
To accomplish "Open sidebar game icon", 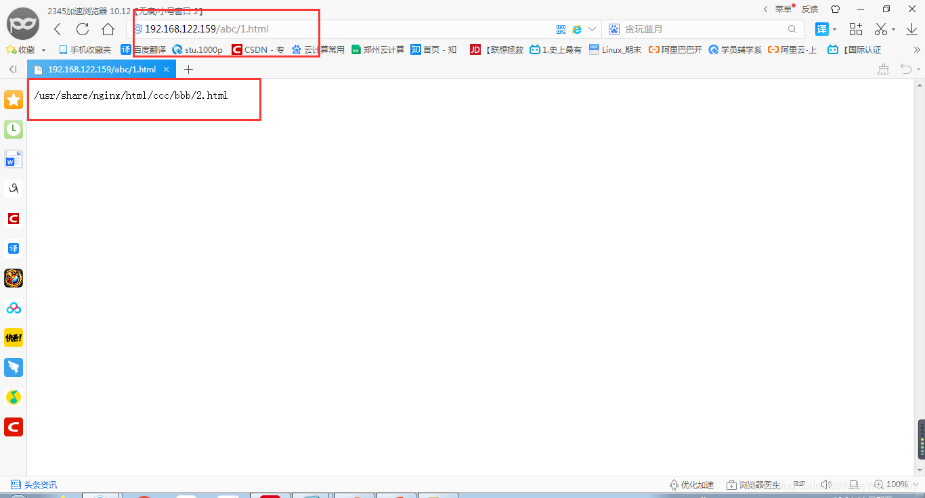I will (x=14, y=278).
